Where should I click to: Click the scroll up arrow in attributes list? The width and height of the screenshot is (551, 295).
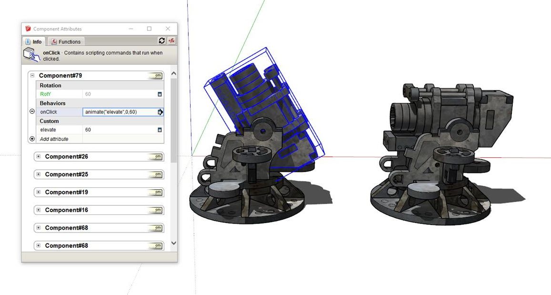click(x=173, y=74)
